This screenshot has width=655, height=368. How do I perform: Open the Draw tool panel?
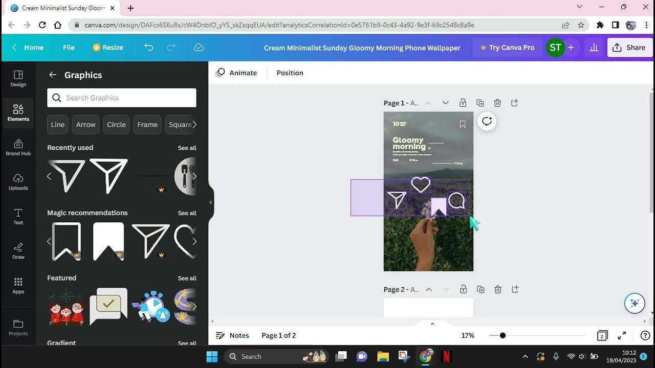pyautogui.click(x=18, y=251)
